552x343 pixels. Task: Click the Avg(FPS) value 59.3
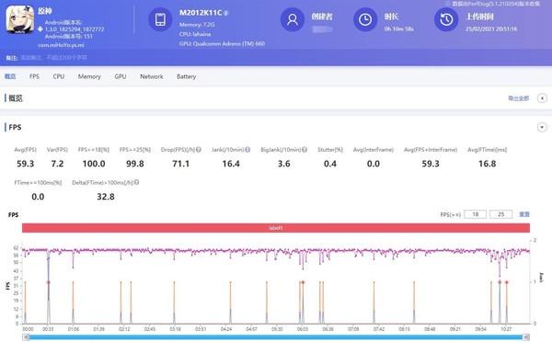click(x=26, y=164)
